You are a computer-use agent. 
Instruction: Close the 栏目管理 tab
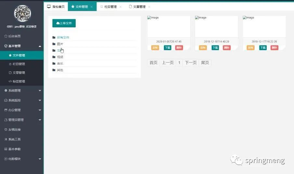pos(120,7)
